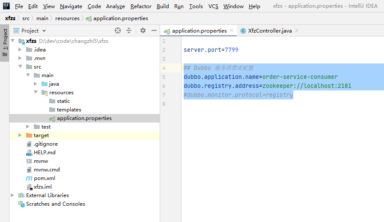
Task: Open the Analyze menu
Action: click(x=115, y=6)
